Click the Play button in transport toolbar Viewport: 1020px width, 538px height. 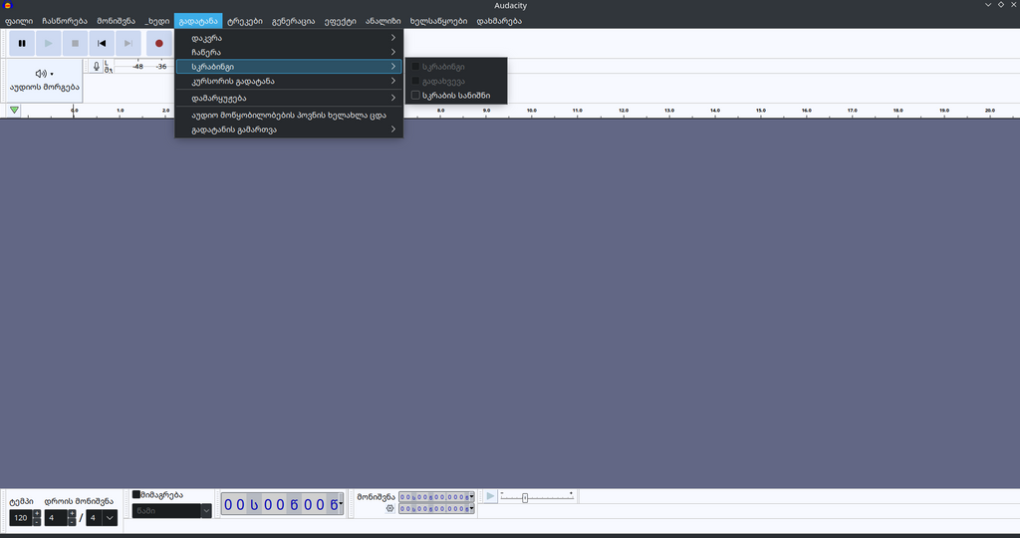tap(48, 44)
